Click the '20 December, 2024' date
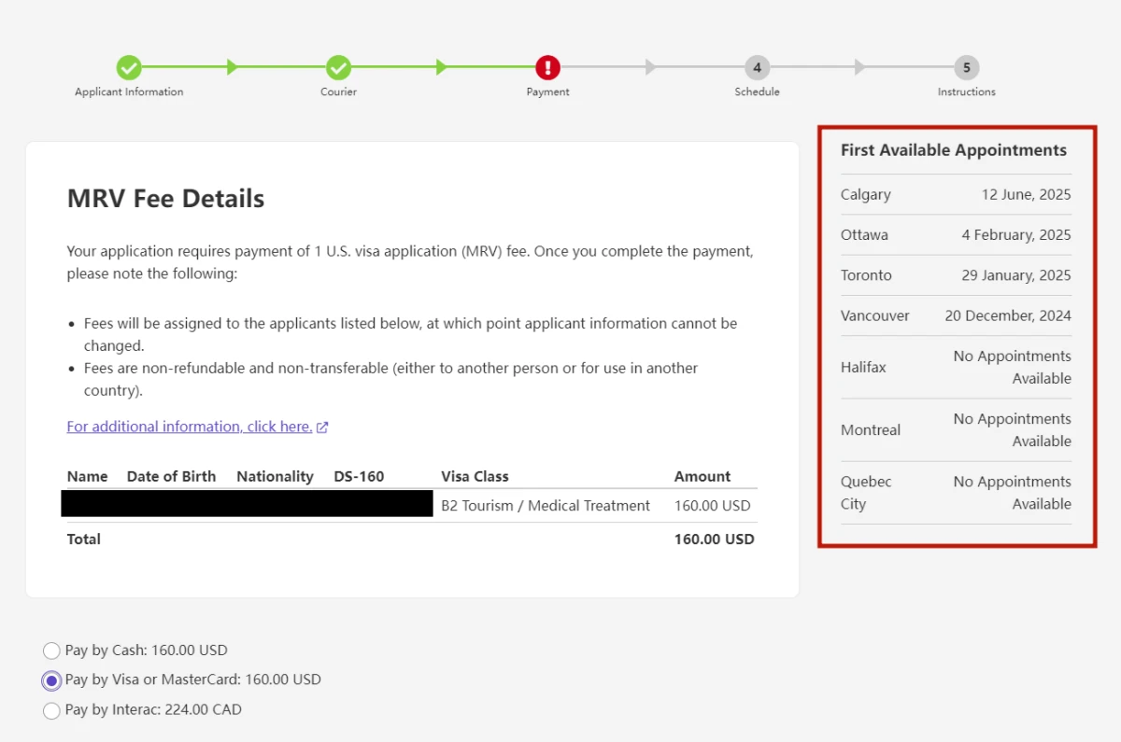1121x742 pixels. pos(1008,315)
